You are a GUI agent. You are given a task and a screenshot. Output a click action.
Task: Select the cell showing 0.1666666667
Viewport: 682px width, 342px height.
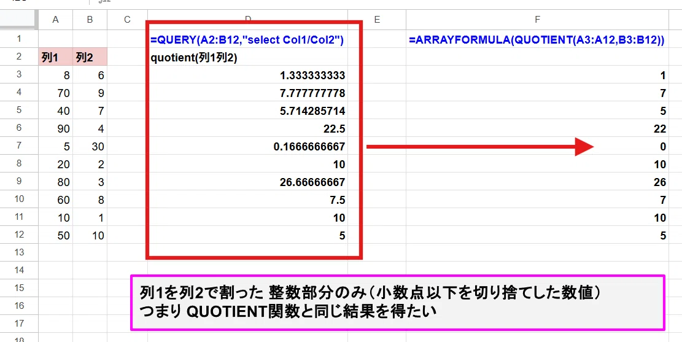point(247,146)
